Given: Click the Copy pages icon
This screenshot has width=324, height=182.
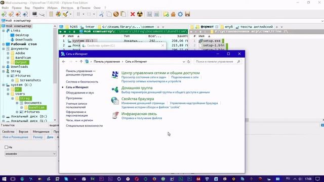Looking at the screenshot, I should point(108,14).
